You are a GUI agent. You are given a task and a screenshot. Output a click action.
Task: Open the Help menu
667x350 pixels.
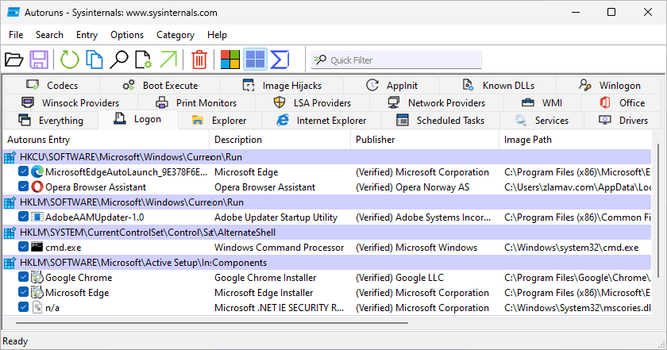click(217, 35)
